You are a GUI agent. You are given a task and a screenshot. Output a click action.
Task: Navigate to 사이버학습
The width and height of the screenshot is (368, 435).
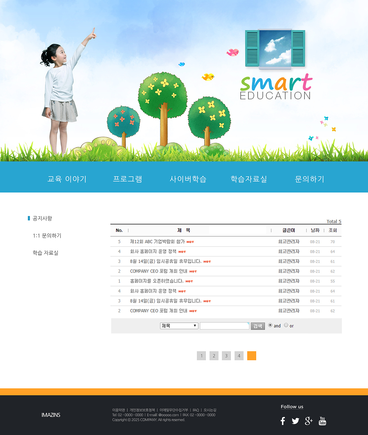pyautogui.click(x=189, y=179)
